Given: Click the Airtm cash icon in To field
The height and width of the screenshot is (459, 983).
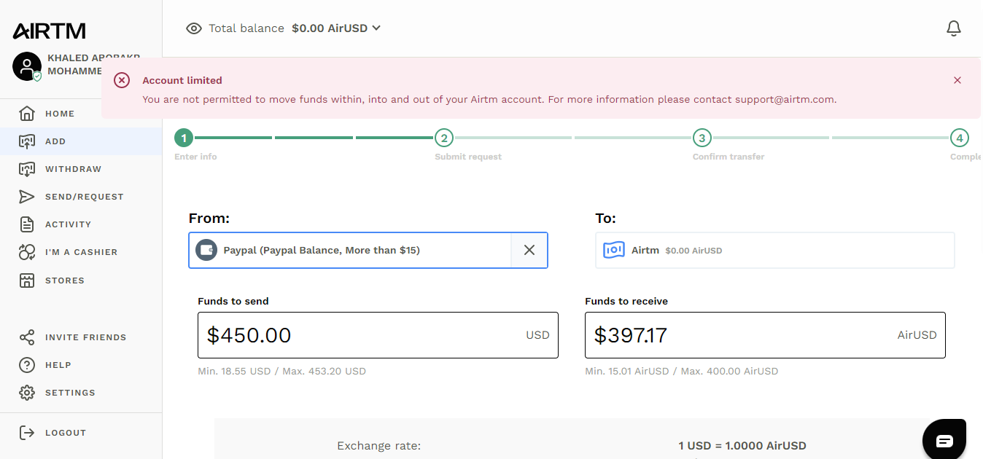Looking at the screenshot, I should tap(614, 250).
